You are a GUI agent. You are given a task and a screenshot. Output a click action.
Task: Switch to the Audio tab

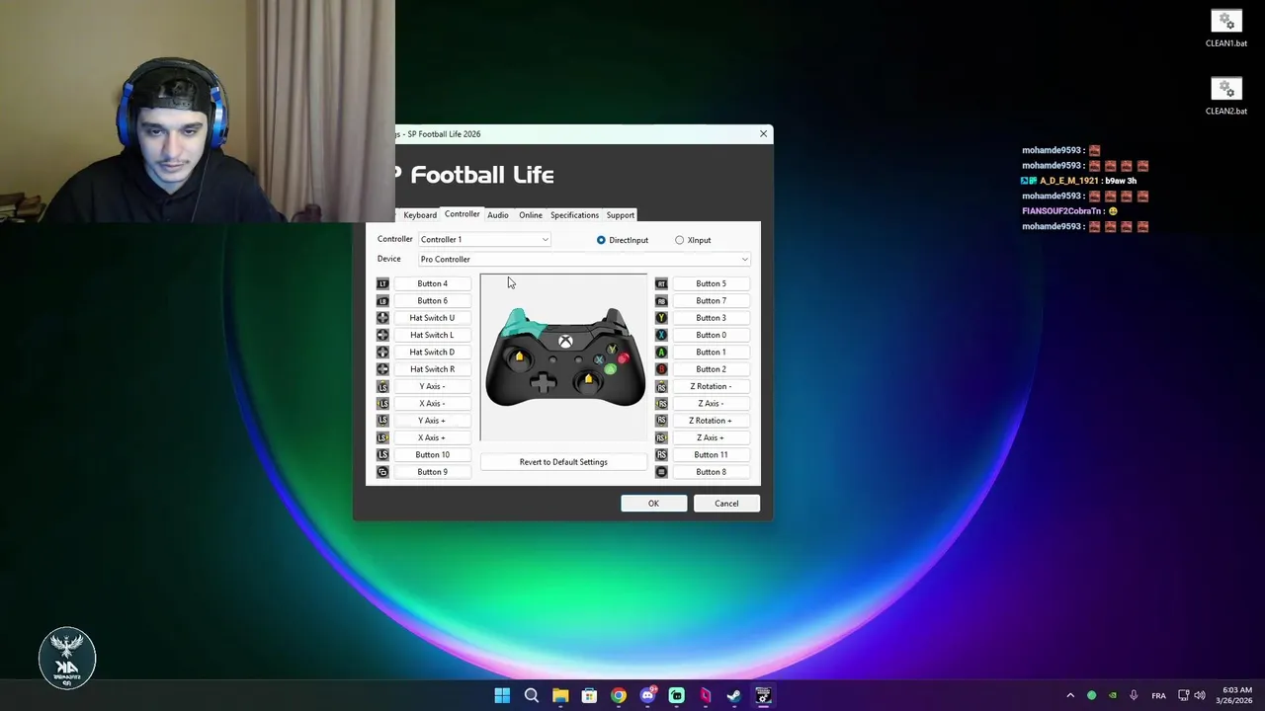(x=498, y=215)
